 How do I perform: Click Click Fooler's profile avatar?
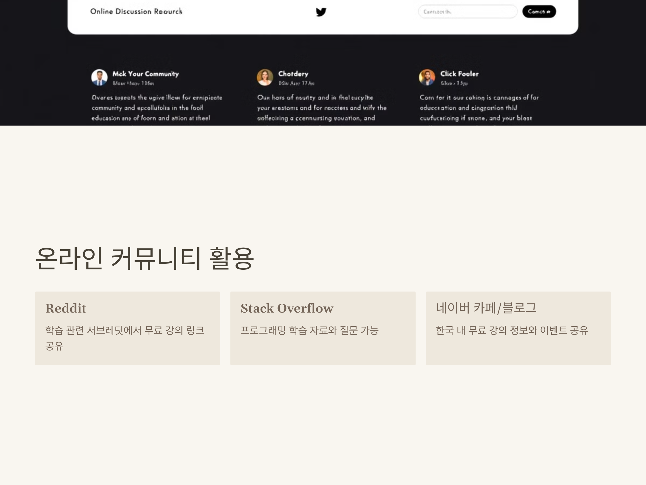(427, 78)
